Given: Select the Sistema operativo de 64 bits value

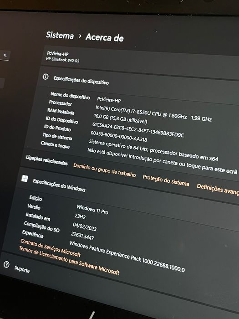Looking at the screenshot, I should pyautogui.click(x=154, y=150).
